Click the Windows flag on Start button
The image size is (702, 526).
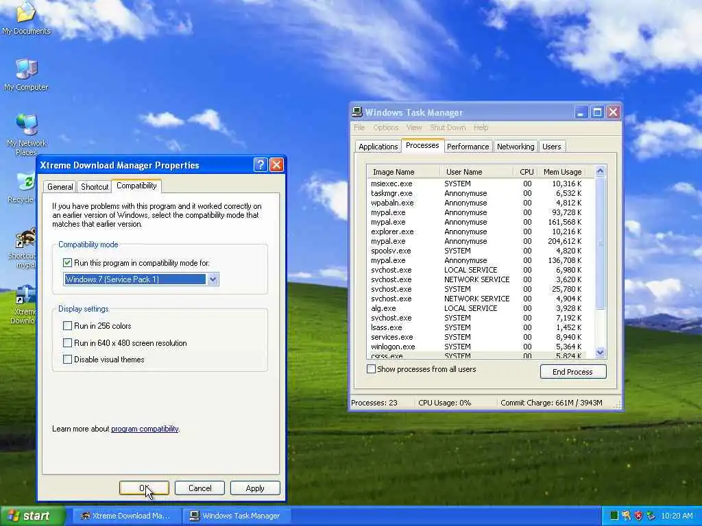(x=13, y=516)
